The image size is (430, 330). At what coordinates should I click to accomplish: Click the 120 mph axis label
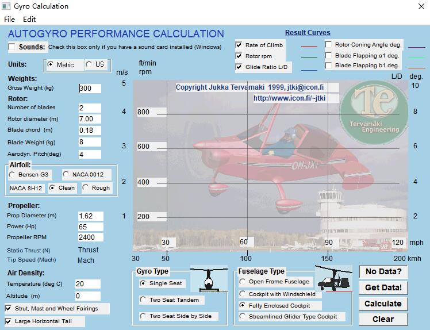(x=397, y=243)
